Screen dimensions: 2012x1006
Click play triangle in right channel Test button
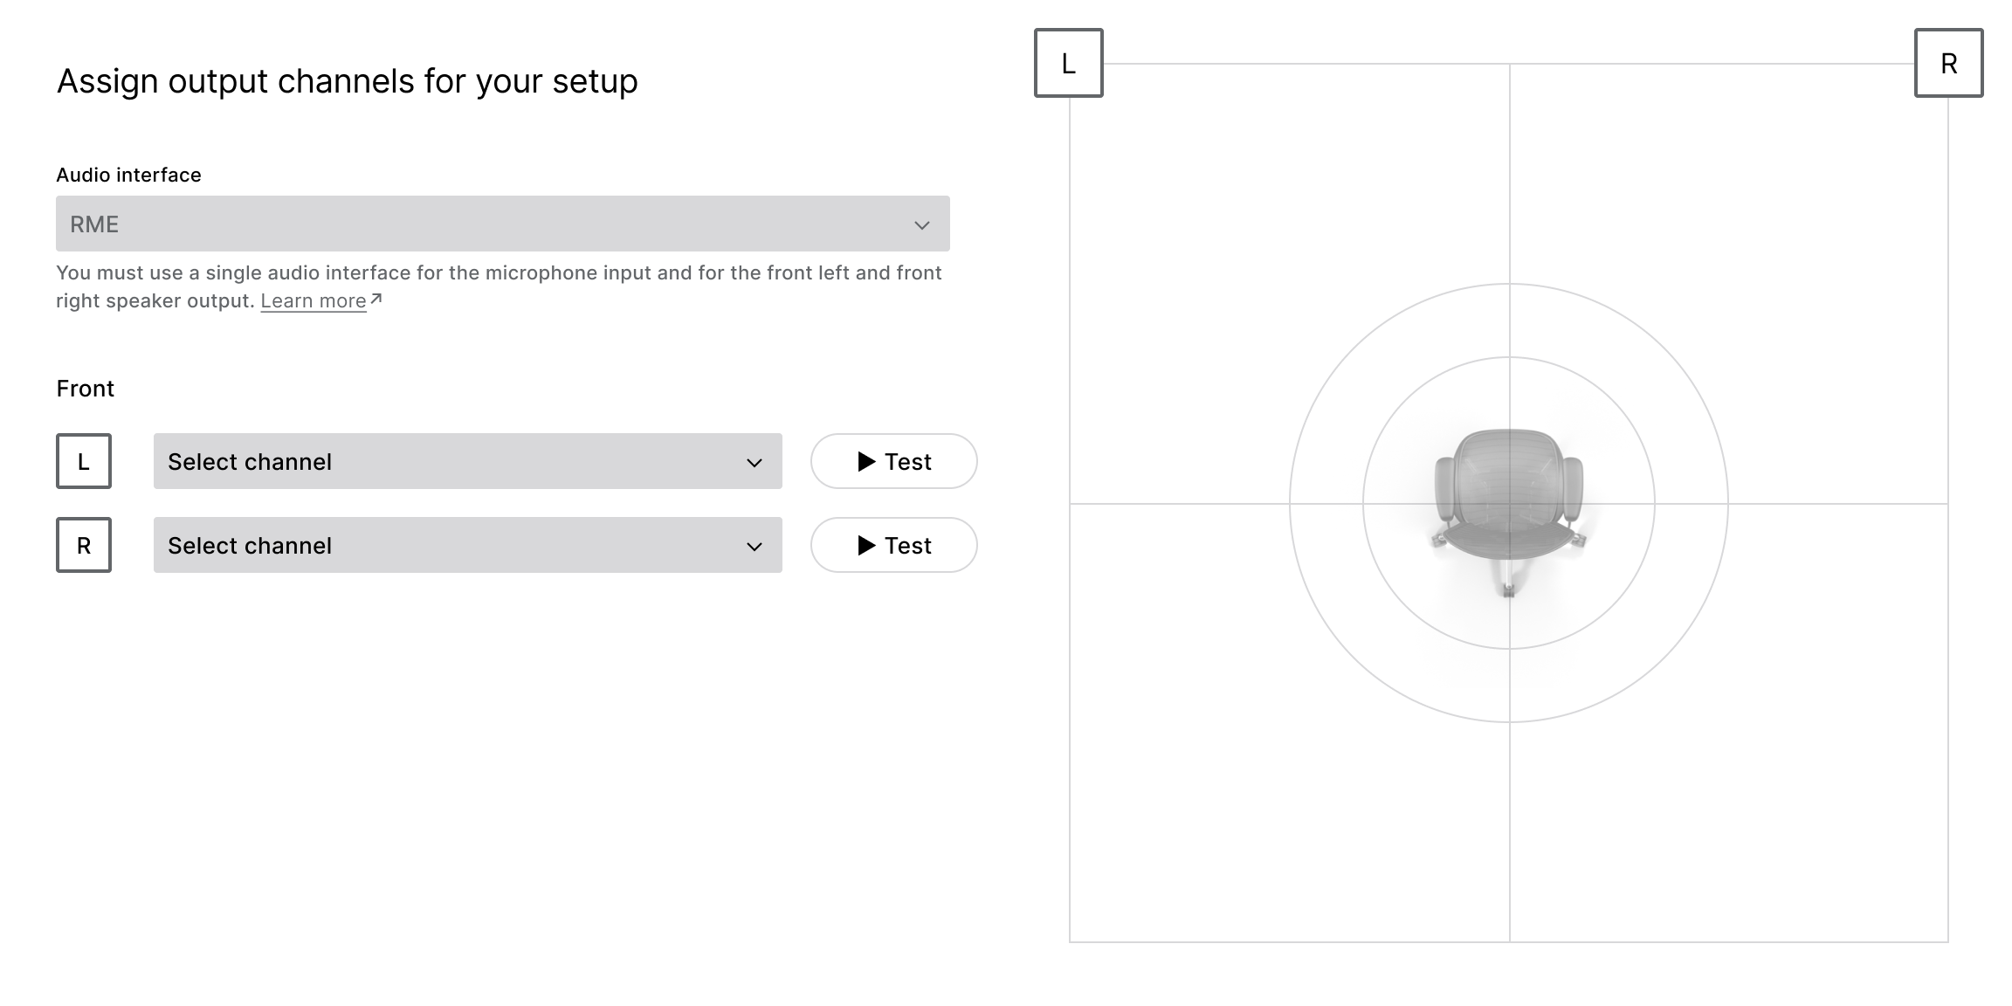866,545
